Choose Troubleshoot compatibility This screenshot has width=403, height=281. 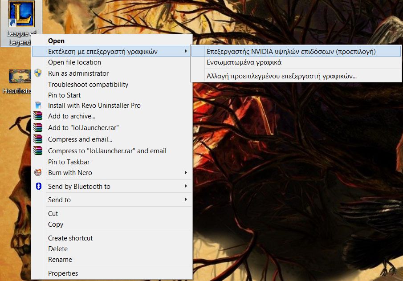112,84
